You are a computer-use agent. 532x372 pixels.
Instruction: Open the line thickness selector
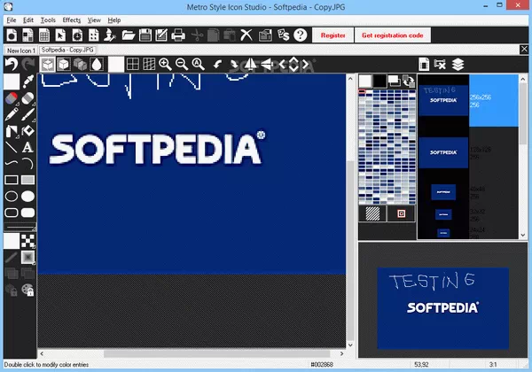click(20, 228)
